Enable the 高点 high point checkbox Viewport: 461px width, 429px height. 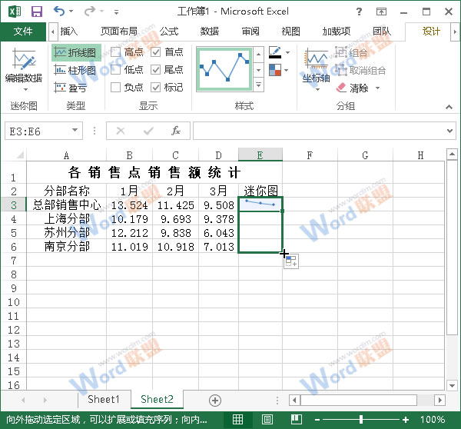115,52
